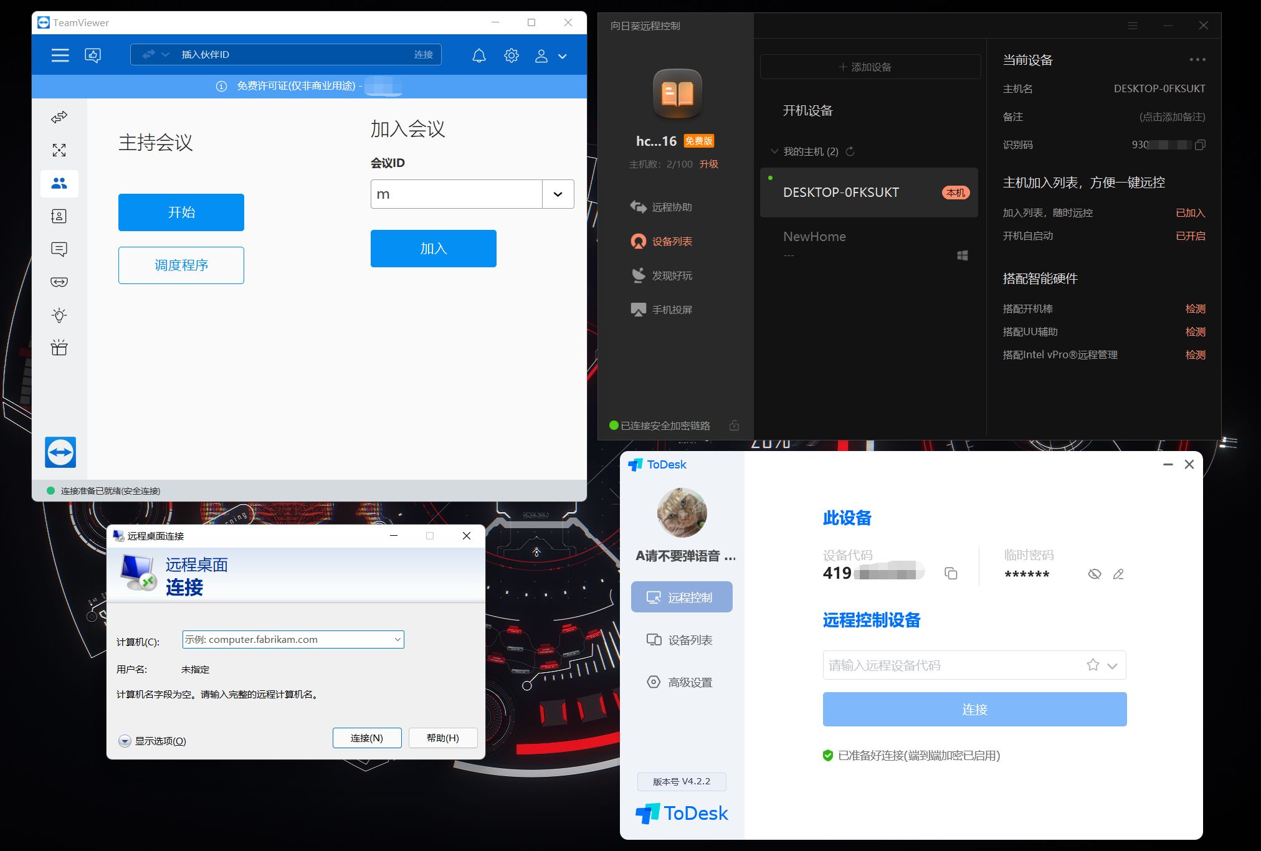Refresh the 我的主机 list icon
The image size is (1261, 851).
pyautogui.click(x=850, y=151)
